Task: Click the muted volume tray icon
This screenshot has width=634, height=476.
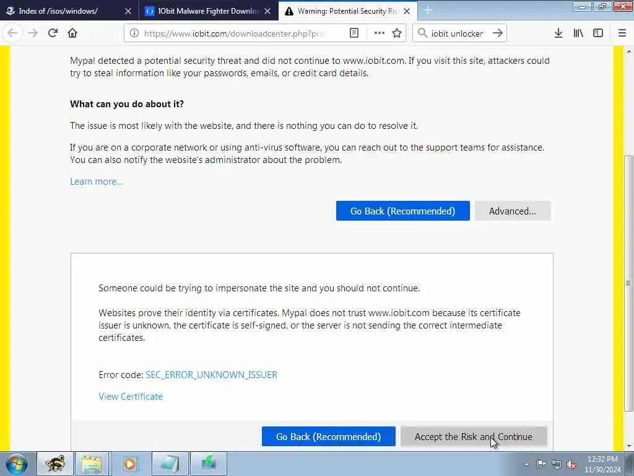Action: point(571,464)
